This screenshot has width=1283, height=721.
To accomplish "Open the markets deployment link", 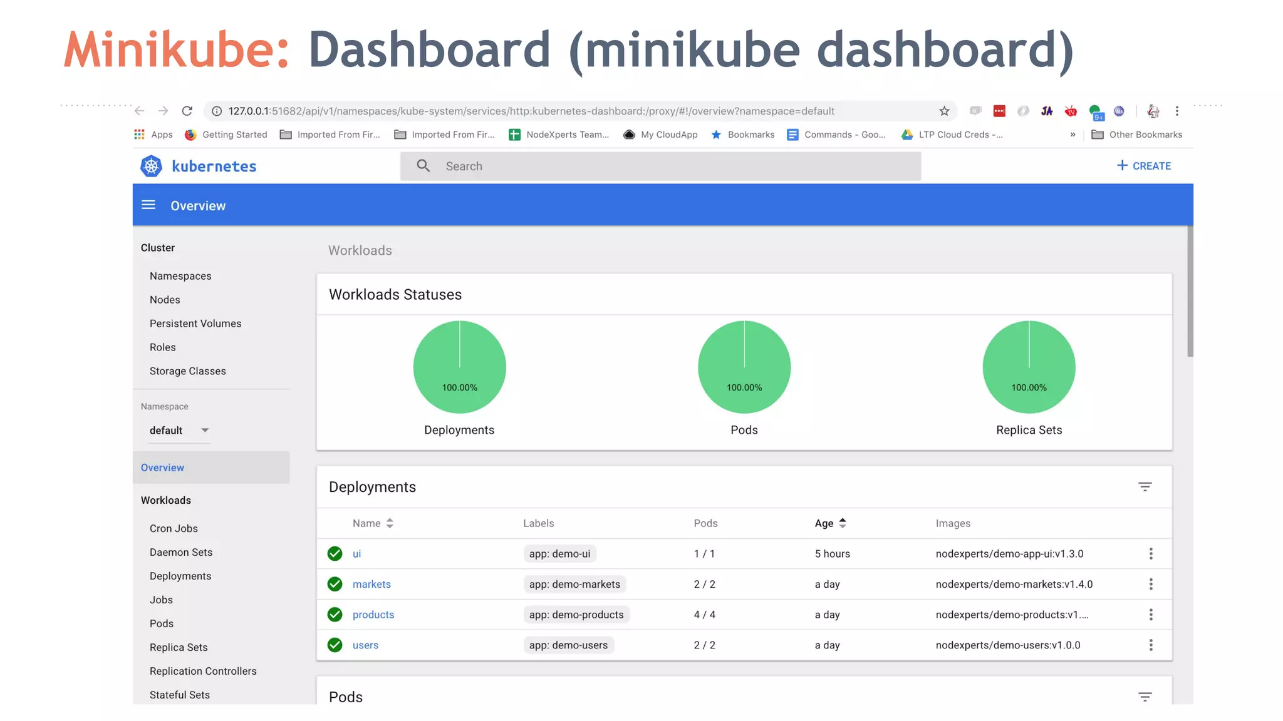I will pyautogui.click(x=371, y=585).
